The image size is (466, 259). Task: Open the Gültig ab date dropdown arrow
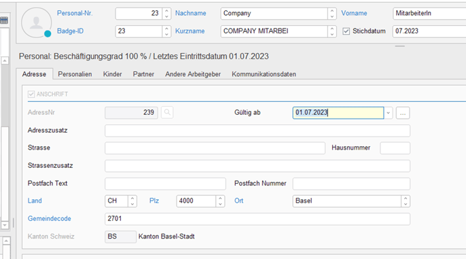(x=388, y=113)
